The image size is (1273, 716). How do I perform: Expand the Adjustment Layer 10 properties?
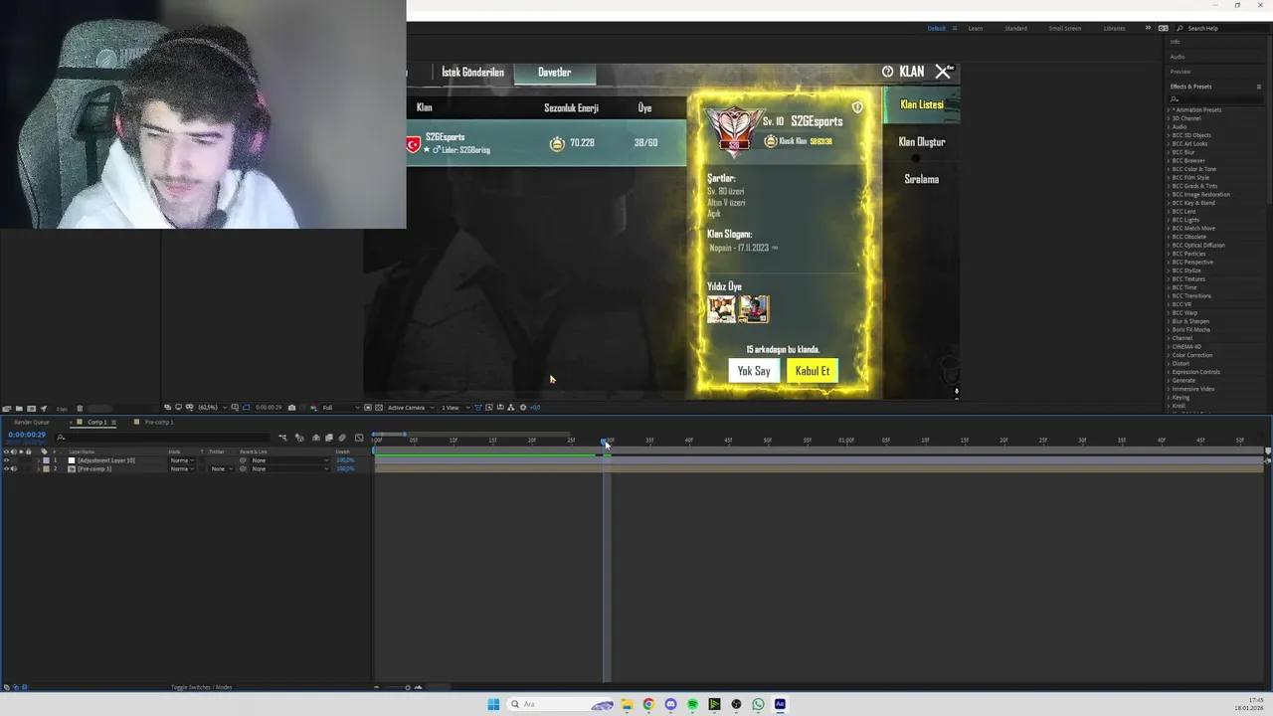[38, 460]
